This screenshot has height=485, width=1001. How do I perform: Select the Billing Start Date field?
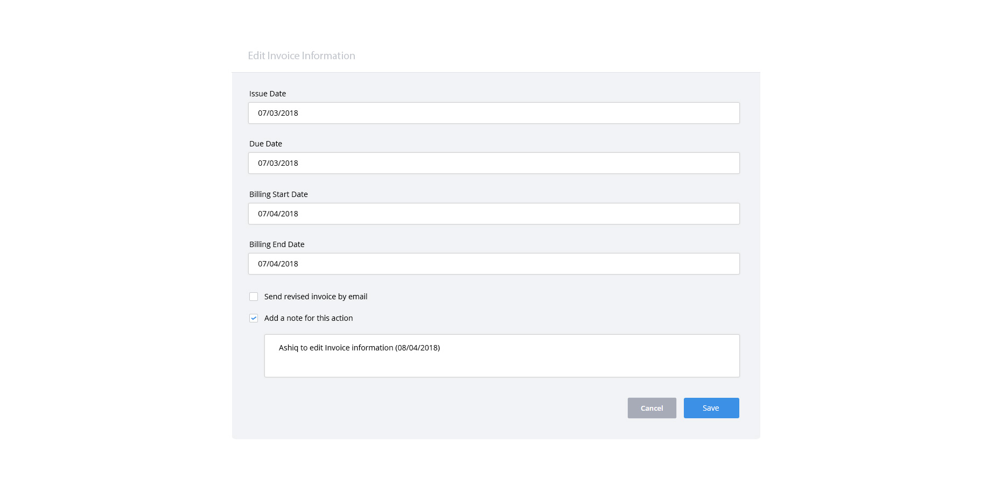click(493, 214)
